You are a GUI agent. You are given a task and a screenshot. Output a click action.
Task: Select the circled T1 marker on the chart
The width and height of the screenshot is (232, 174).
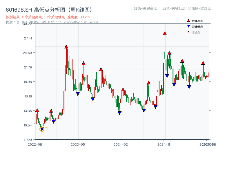coord(41,129)
